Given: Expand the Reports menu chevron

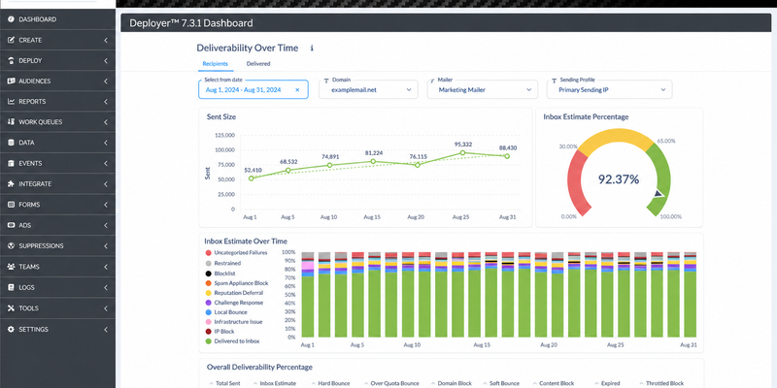Looking at the screenshot, I should (x=106, y=102).
